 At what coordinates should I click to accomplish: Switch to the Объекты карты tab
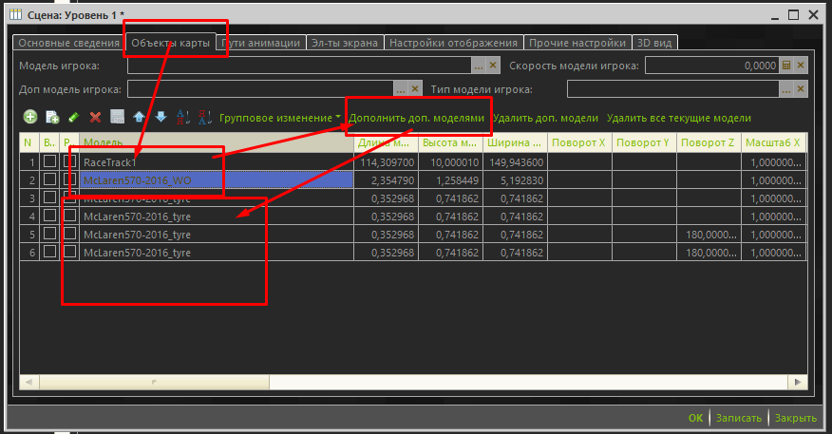point(170,43)
